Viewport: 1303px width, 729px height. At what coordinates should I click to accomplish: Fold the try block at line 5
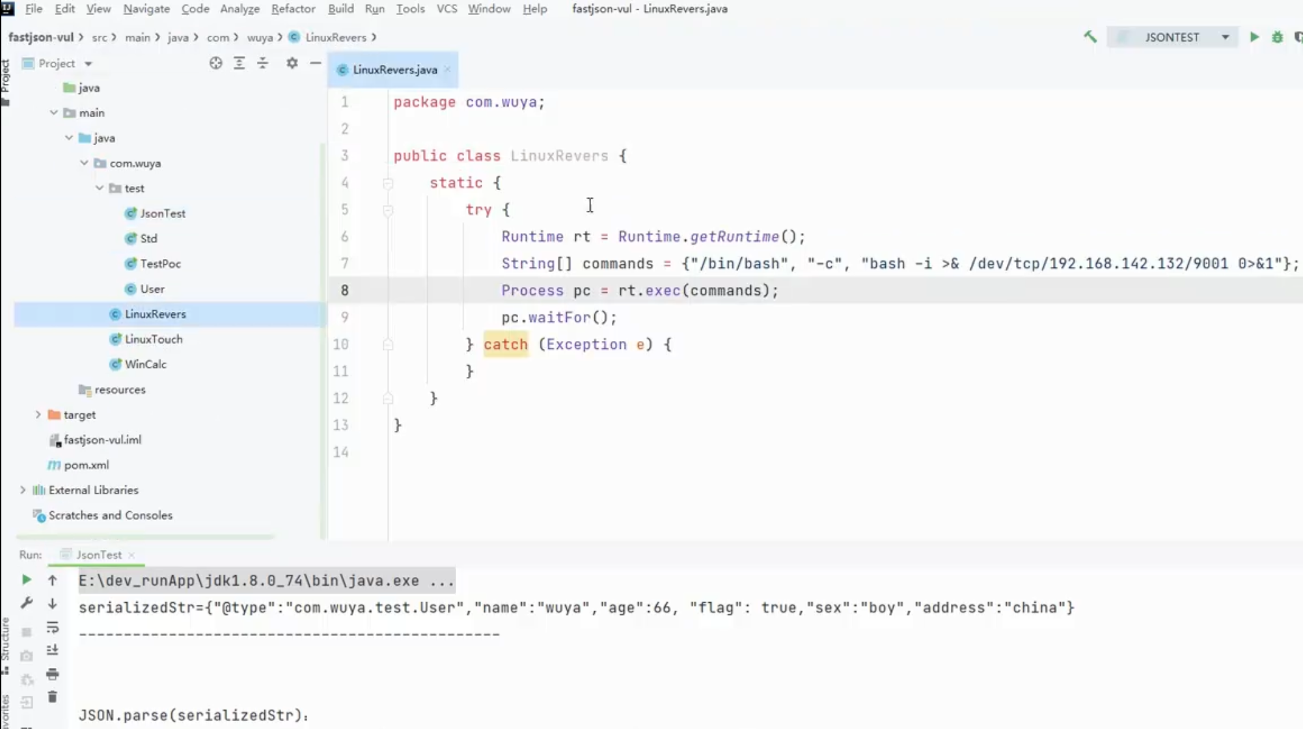pos(388,210)
